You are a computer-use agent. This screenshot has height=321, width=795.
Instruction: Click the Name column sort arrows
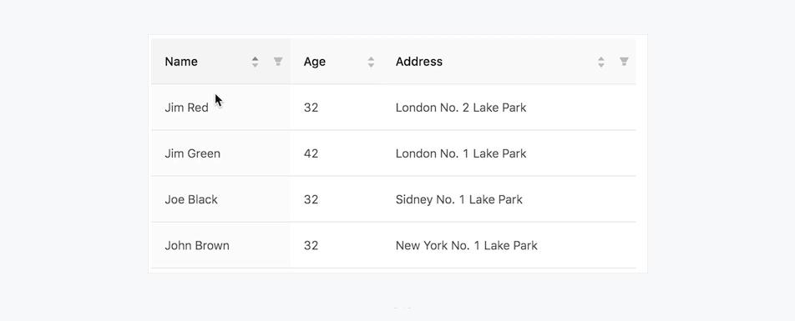255,62
